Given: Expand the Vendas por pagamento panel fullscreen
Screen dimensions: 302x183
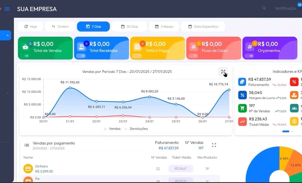Looking at the screenshot, I should point(214,145).
